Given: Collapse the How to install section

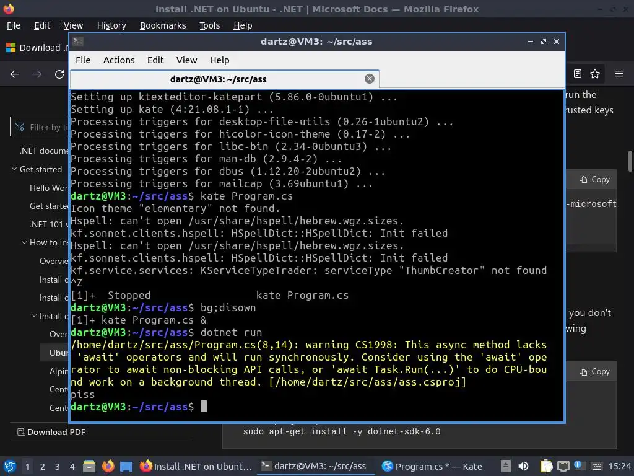Looking at the screenshot, I should (24, 242).
